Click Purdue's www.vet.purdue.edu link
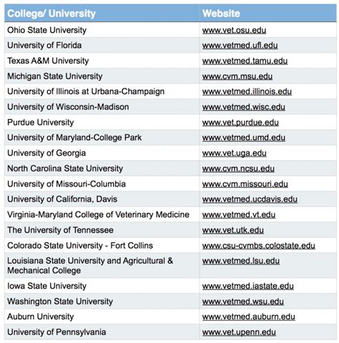The height and width of the screenshot is (343, 339). (240, 122)
